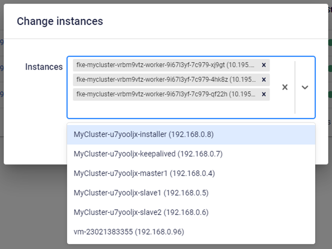Choose vm-23021383355 (192.168.0.96)

coord(129,232)
